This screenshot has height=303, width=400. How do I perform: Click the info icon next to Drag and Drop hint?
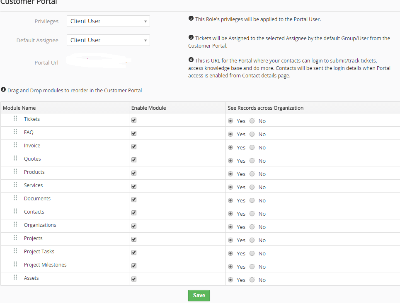coord(3,89)
